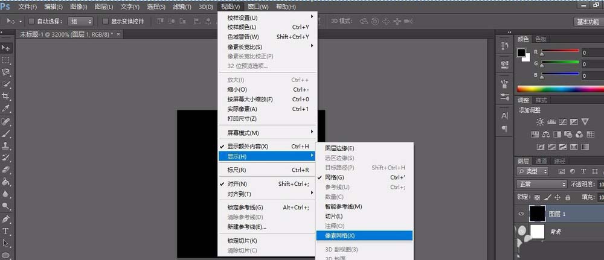Select the Quick Selection tool
The height and width of the screenshot is (260, 604).
tap(6, 84)
